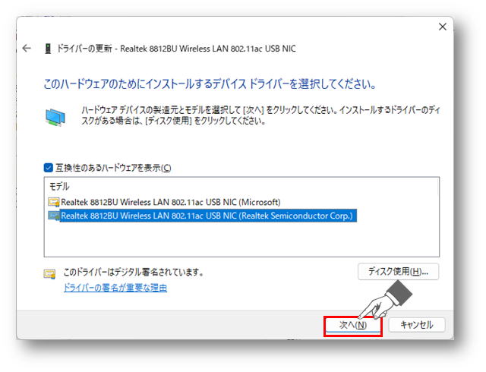Go back with the arrow in dialog header

click(27, 49)
